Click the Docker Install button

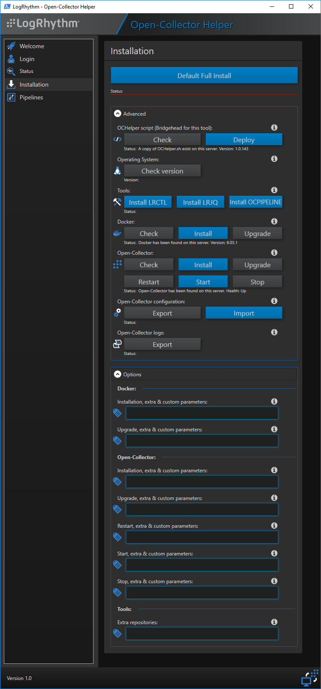[203, 233]
